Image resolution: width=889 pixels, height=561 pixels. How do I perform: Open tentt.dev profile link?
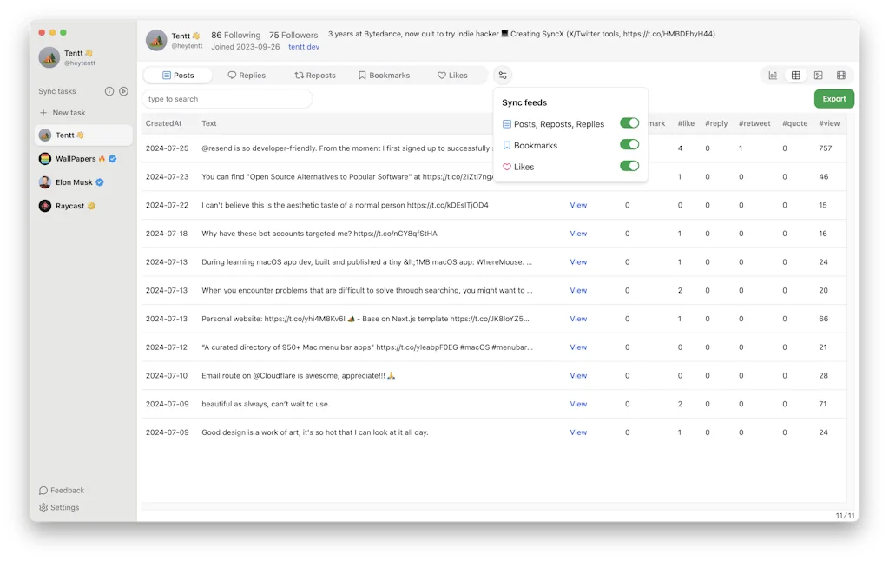300,46
